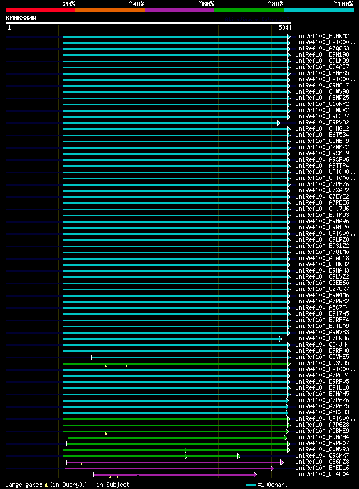Select the UniRef100_Q3EB60 label
The height and width of the screenshot is (489, 359).
click(x=322, y=283)
